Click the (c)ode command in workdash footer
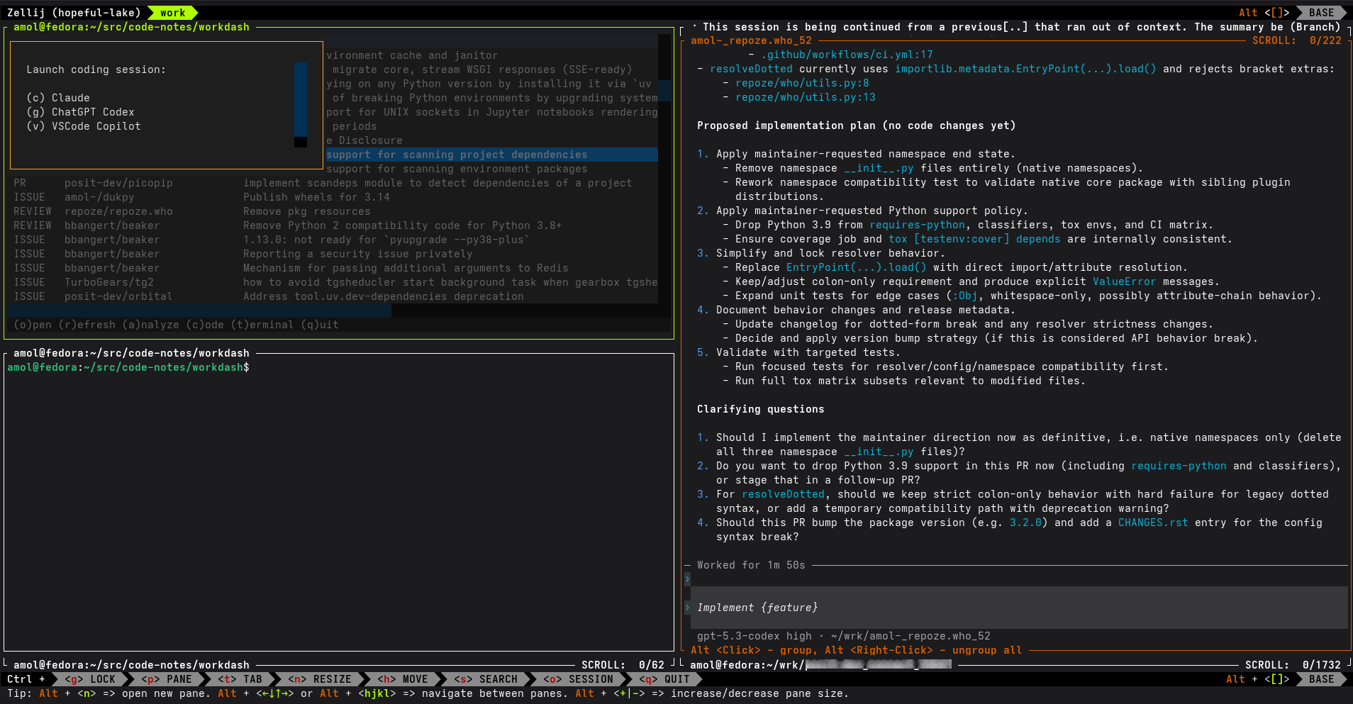 pyautogui.click(x=205, y=325)
